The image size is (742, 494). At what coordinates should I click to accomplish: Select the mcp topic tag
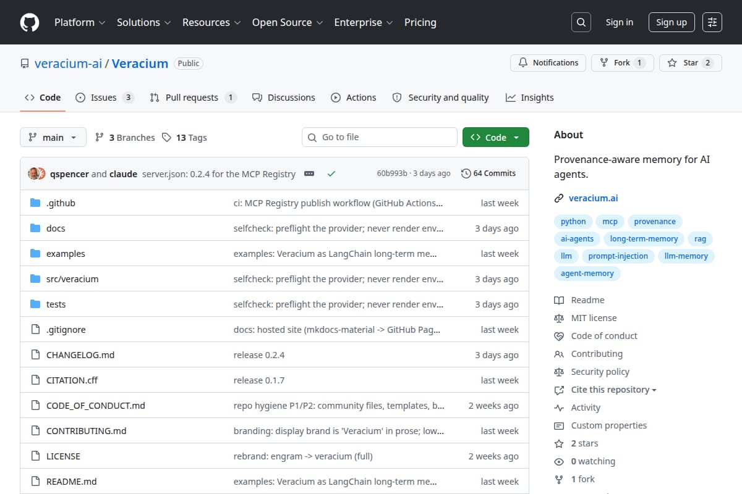(610, 222)
